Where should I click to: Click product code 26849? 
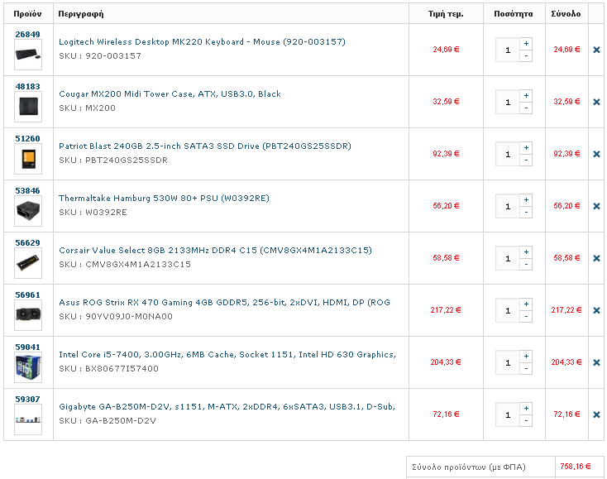coord(27,34)
